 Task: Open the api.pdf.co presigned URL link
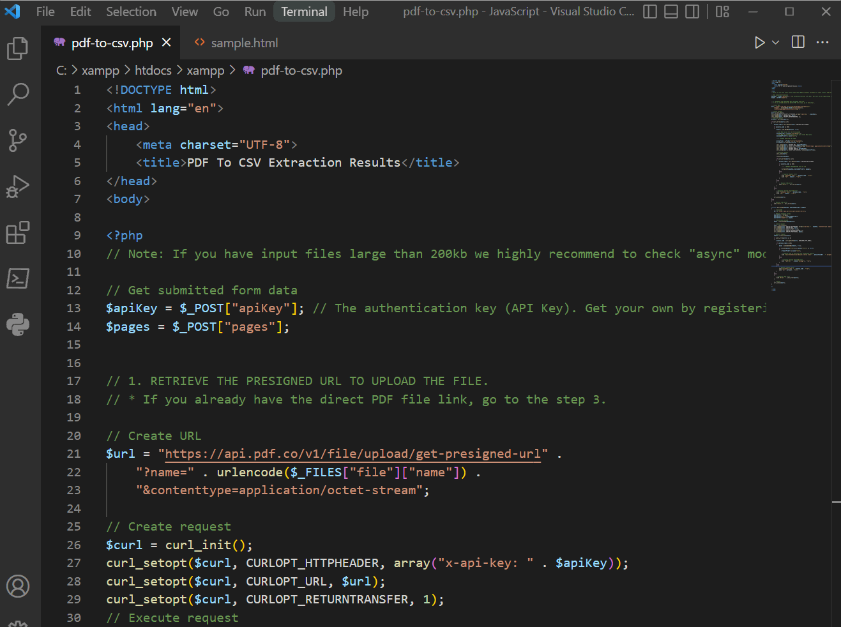point(352,454)
